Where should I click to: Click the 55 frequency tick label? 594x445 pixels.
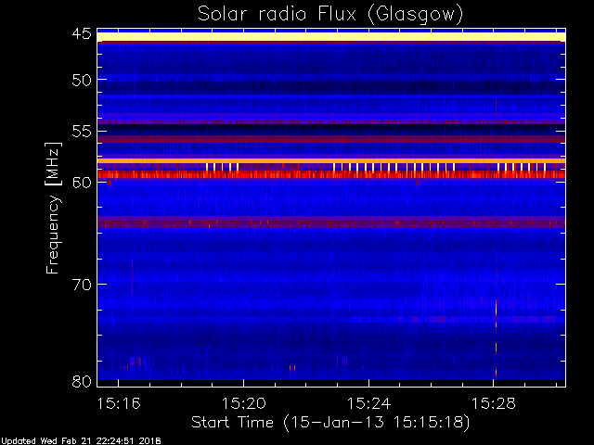pyautogui.click(x=82, y=132)
